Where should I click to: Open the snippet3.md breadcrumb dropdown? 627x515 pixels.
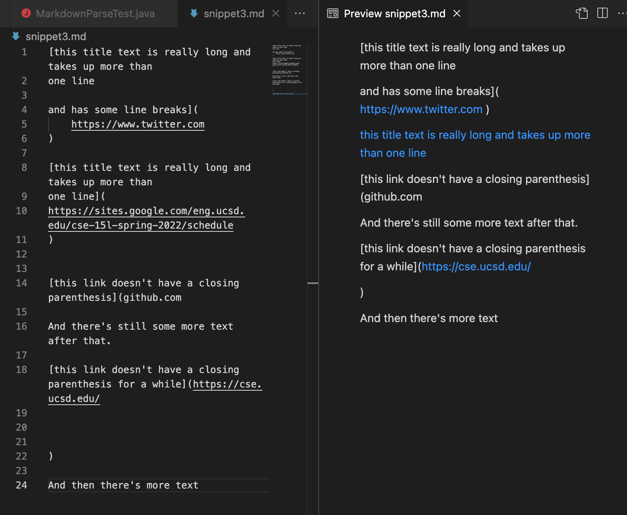pos(56,36)
